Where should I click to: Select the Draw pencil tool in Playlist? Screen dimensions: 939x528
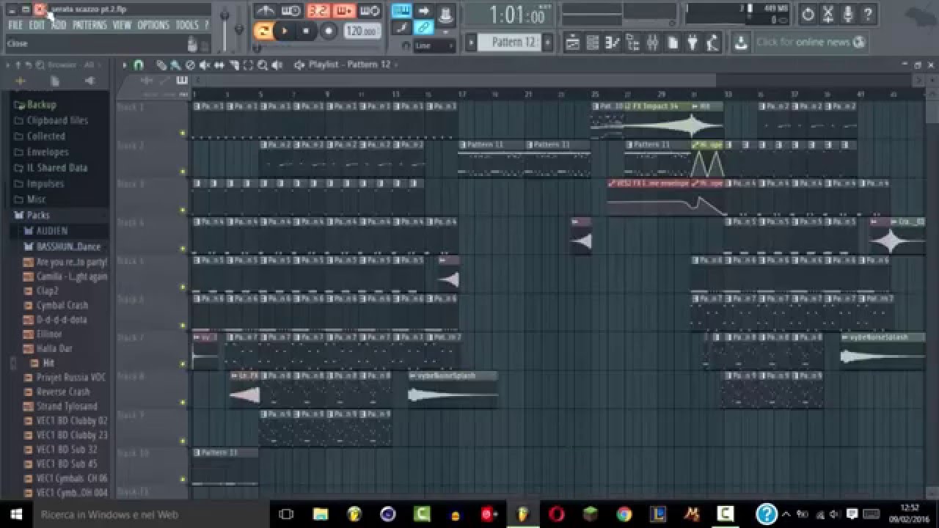(161, 65)
